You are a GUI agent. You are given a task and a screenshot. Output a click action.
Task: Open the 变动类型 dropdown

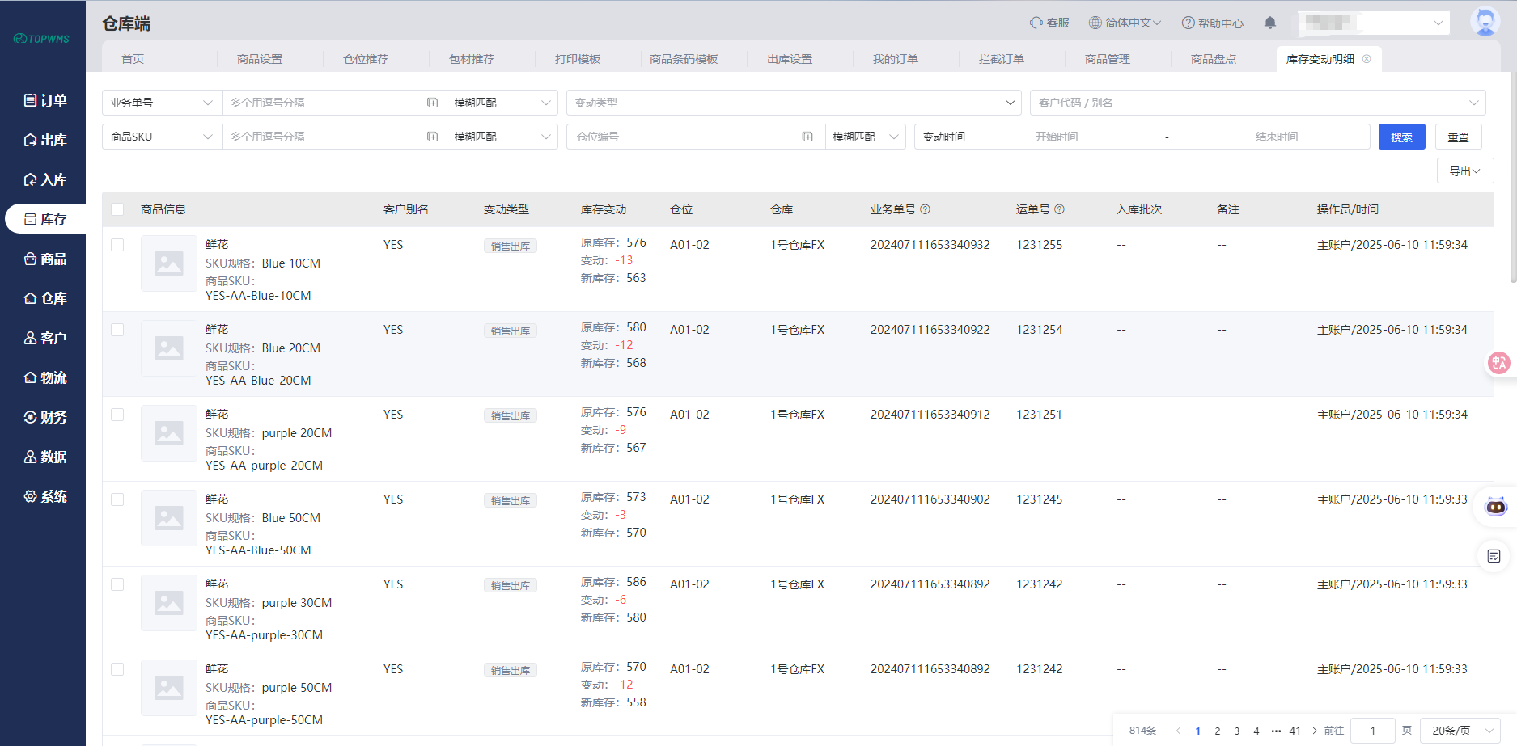(794, 103)
